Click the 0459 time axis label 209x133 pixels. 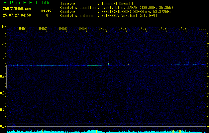182,29
